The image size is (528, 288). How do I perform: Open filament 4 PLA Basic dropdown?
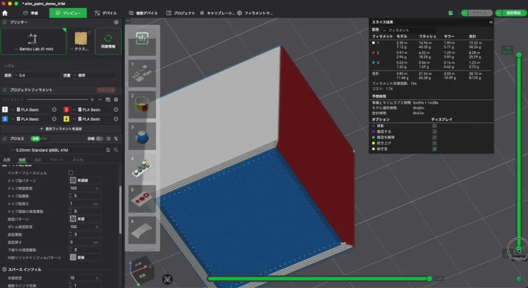pos(92,119)
